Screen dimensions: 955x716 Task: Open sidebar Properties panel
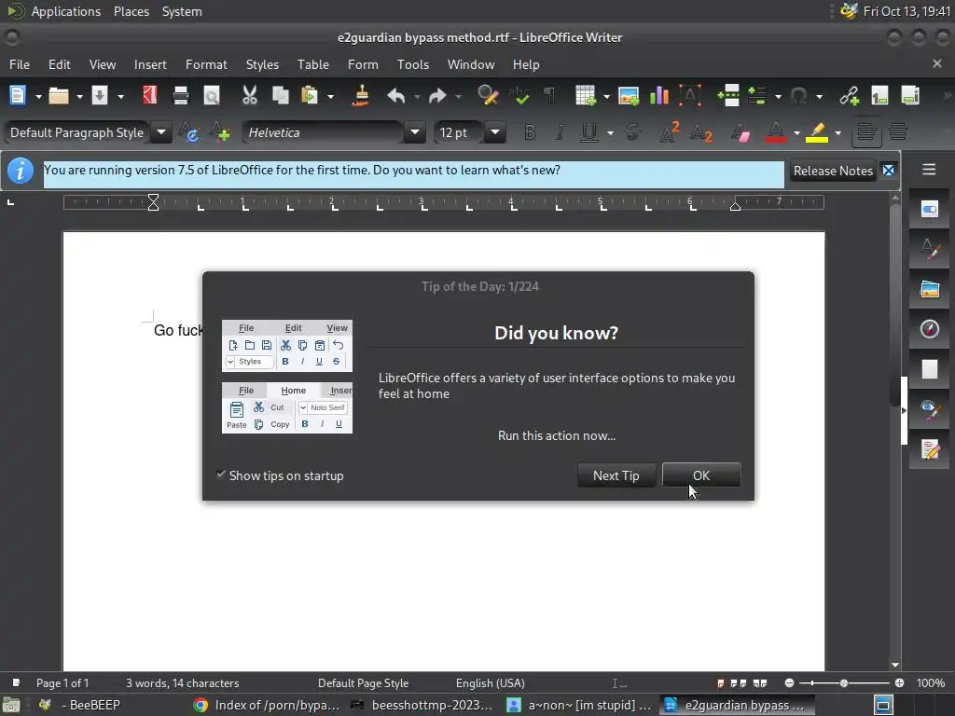click(930, 209)
